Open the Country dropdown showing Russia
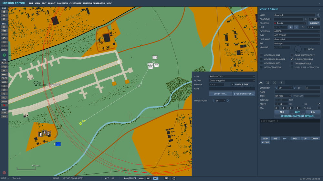Screen dimensions: 323x181 click(x=290, y=23)
